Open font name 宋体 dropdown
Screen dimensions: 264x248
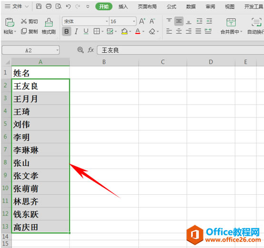107,21
